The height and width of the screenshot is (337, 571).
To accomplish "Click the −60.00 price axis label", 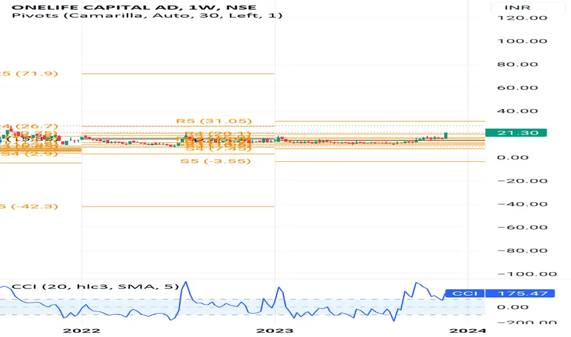I will [522, 228].
